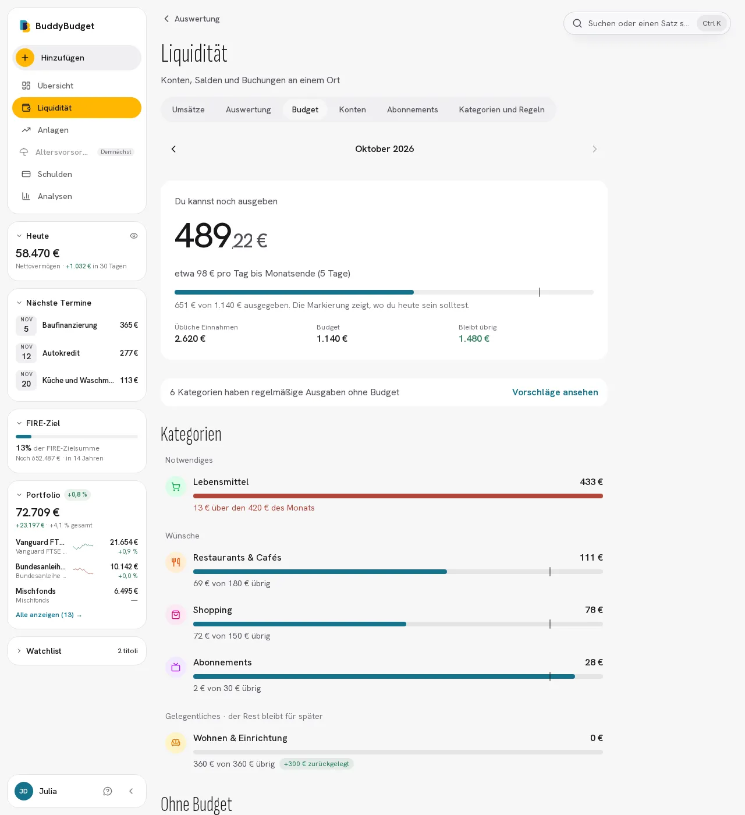Expand the Watchlist panel
This screenshot has height=815, width=745.
[x=19, y=651]
